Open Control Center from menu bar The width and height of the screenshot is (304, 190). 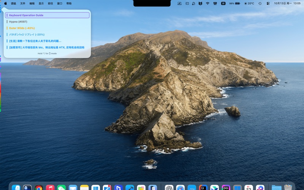(x=268, y=3)
